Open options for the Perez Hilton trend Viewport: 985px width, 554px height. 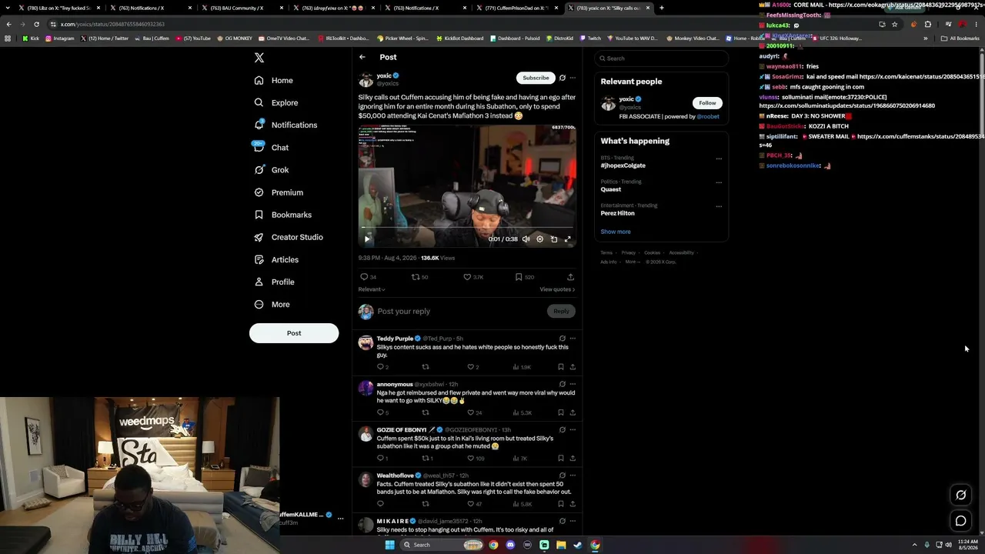tap(719, 206)
